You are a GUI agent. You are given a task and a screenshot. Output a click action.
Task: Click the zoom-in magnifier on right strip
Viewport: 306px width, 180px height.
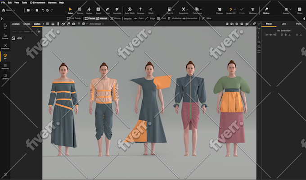[x=259, y=42]
